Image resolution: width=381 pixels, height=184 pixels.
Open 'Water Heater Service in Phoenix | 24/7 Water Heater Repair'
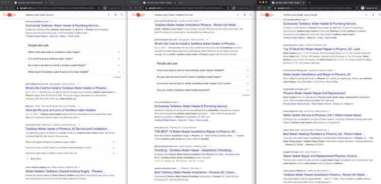tap(323, 115)
